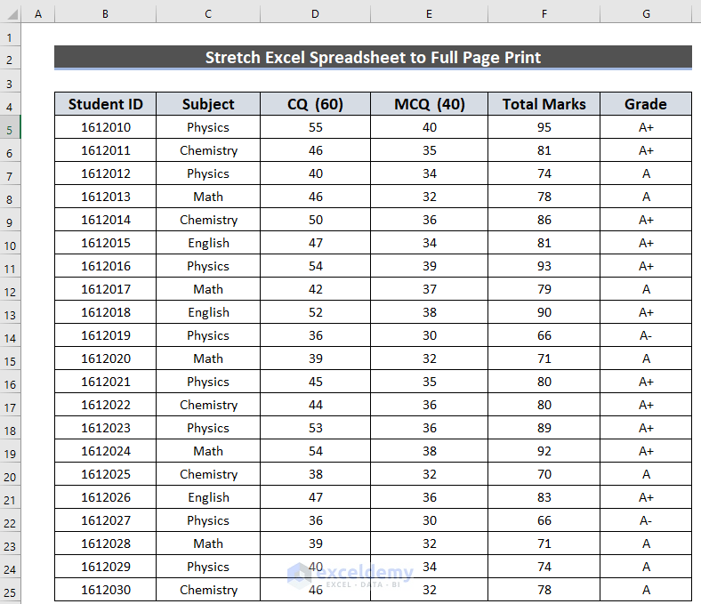Viewport: 701px width, 604px height.
Task: Click the CQ value 42 for student 1612017
Action: tap(315, 289)
